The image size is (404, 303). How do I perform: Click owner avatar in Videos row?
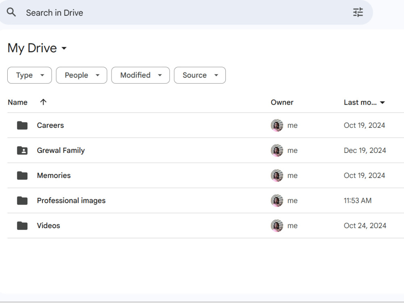(x=277, y=226)
